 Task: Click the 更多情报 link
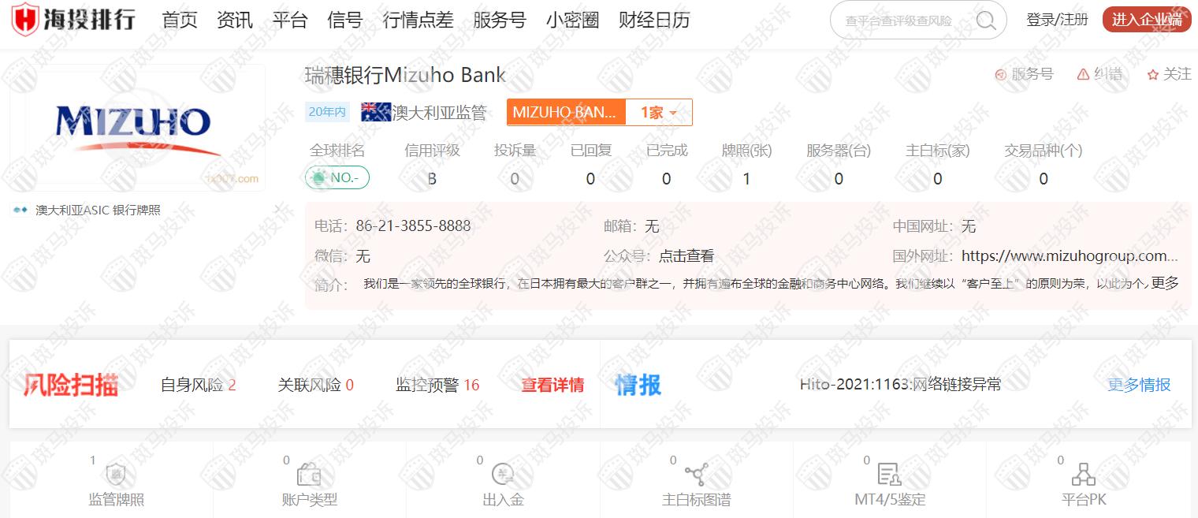(x=1139, y=385)
